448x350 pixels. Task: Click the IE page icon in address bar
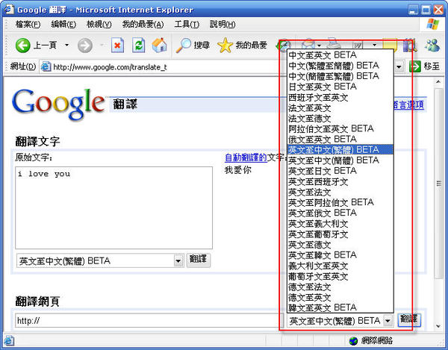click(46, 67)
